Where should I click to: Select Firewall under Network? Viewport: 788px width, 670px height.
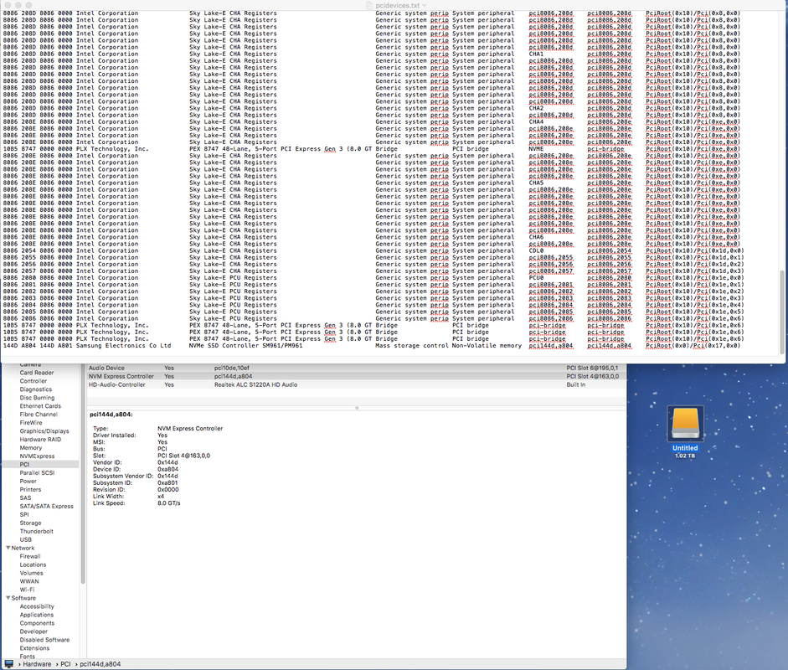pos(30,556)
